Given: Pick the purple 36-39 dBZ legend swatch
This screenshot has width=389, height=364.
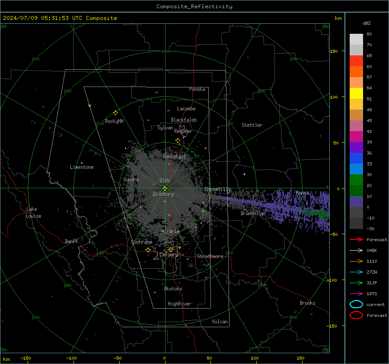Looking at the screenshot, I should [x=356, y=148].
